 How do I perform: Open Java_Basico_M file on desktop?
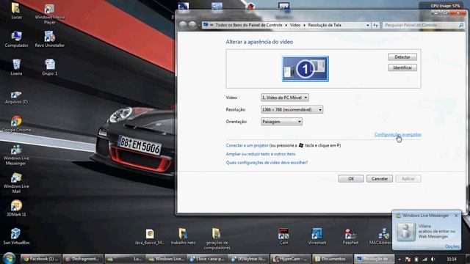pyautogui.click(x=150, y=237)
